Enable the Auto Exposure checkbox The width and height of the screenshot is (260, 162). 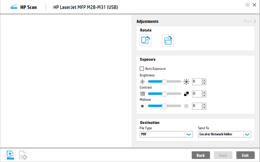pos(142,69)
